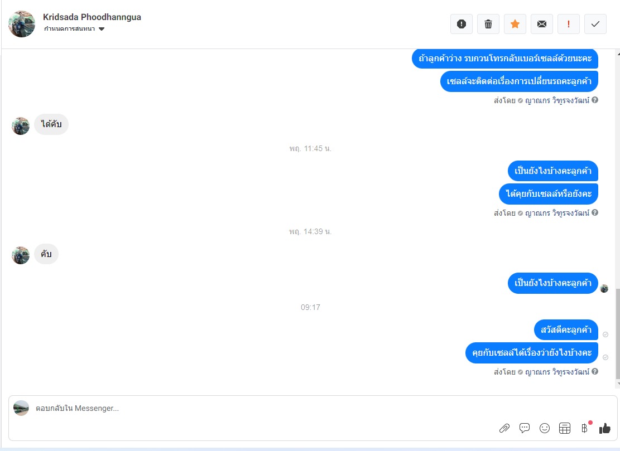Click Kridsada's header profile picture

22,24
